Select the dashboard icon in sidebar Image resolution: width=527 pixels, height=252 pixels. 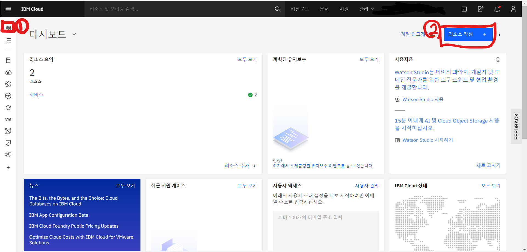pyautogui.click(x=8, y=28)
